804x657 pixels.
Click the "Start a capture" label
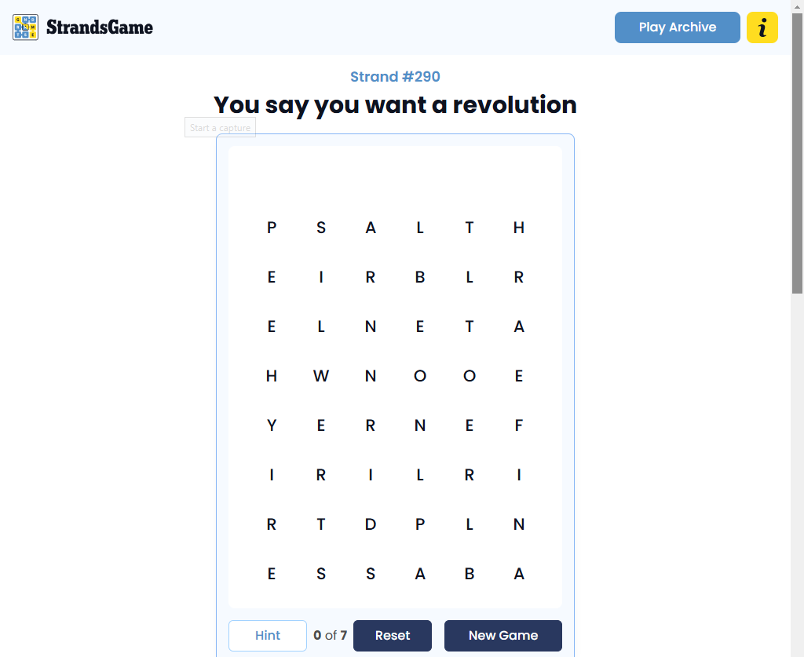point(221,128)
